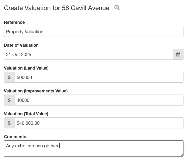Viewport: 192px width, 165px height.
Task: Click the Valuation (Total Value) label
Action: point(26,114)
